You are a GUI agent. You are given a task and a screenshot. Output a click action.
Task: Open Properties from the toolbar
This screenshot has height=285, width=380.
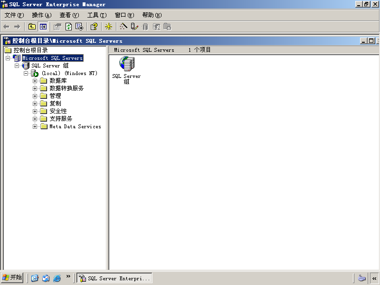(57, 27)
